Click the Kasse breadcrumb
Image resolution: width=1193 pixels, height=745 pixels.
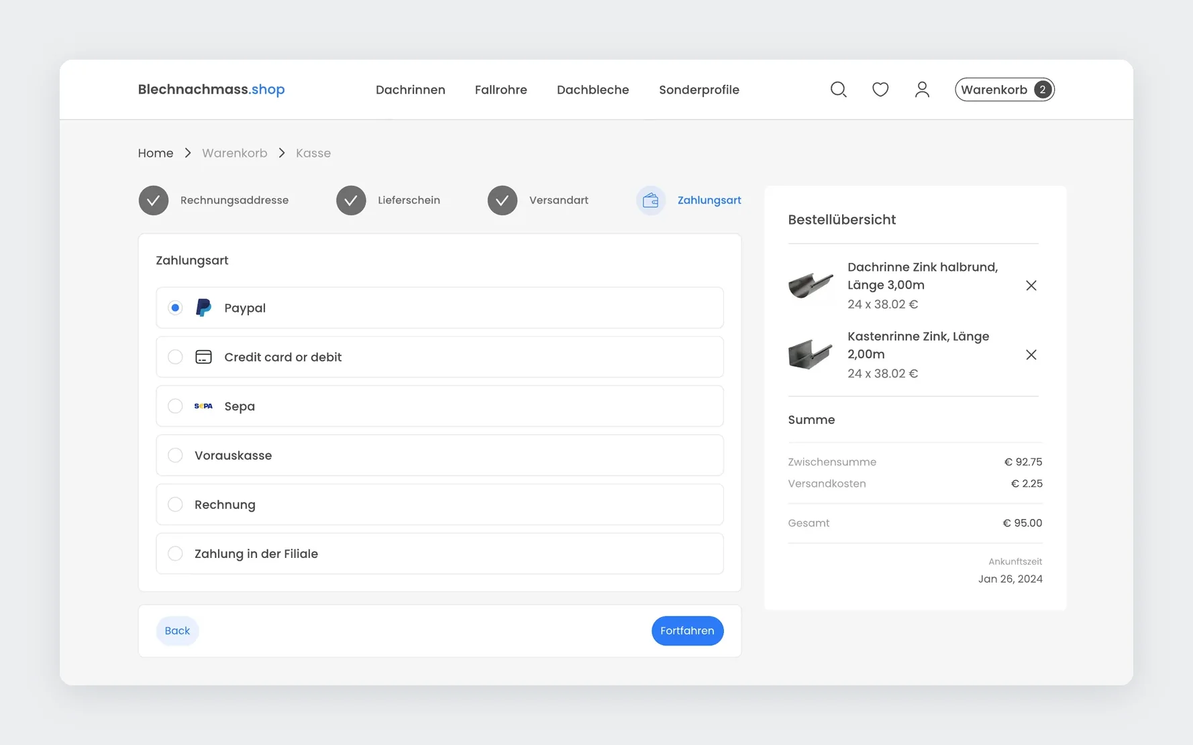coord(313,153)
